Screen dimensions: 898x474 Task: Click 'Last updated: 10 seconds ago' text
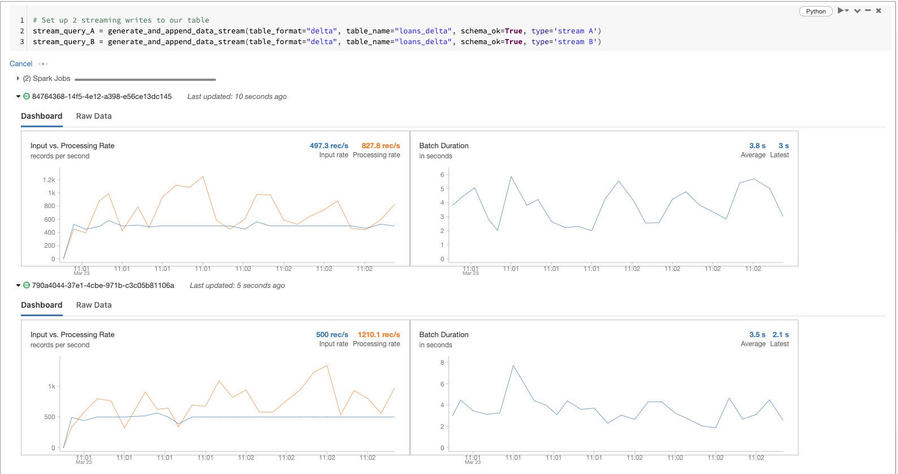tap(237, 97)
